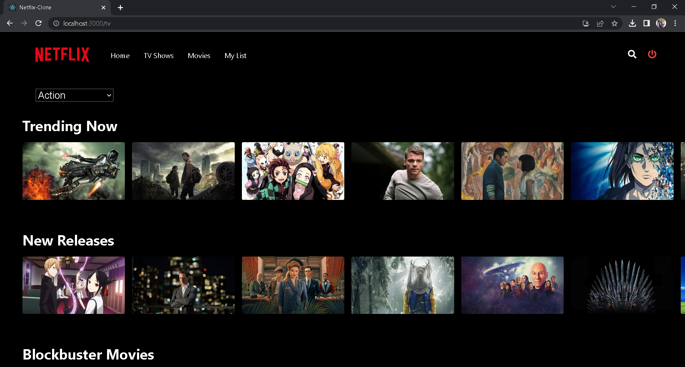This screenshot has width=685, height=367.
Task: Bookmark the page with the star icon
Action: (615, 23)
